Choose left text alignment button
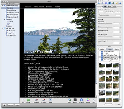The image size is (124, 109). click(x=106, y=12)
